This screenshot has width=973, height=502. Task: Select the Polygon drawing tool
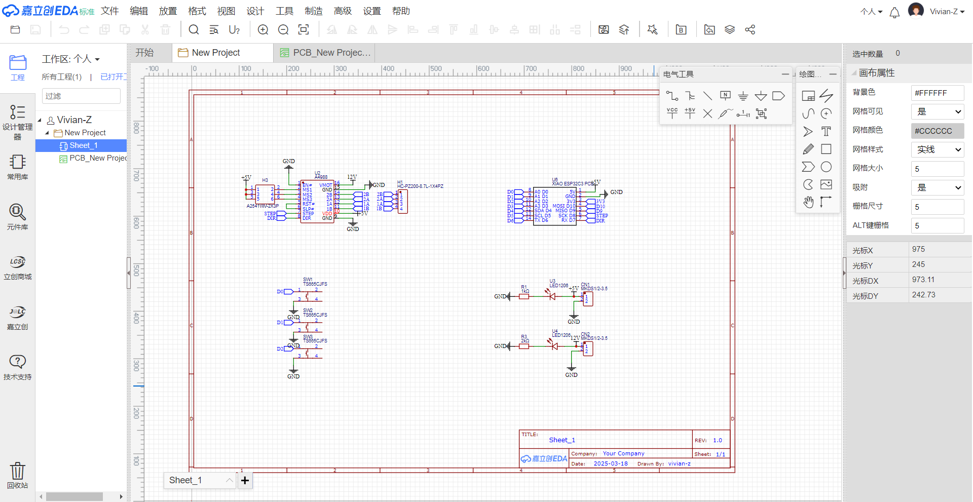808,167
